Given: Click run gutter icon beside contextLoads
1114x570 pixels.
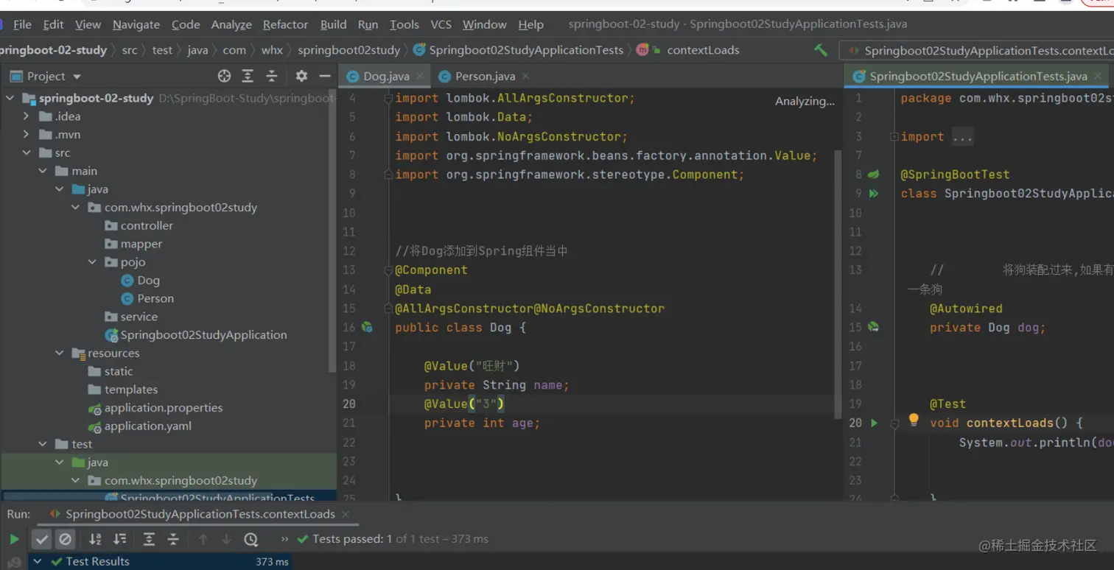Looking at the screenshot, I should pos(874,423).
